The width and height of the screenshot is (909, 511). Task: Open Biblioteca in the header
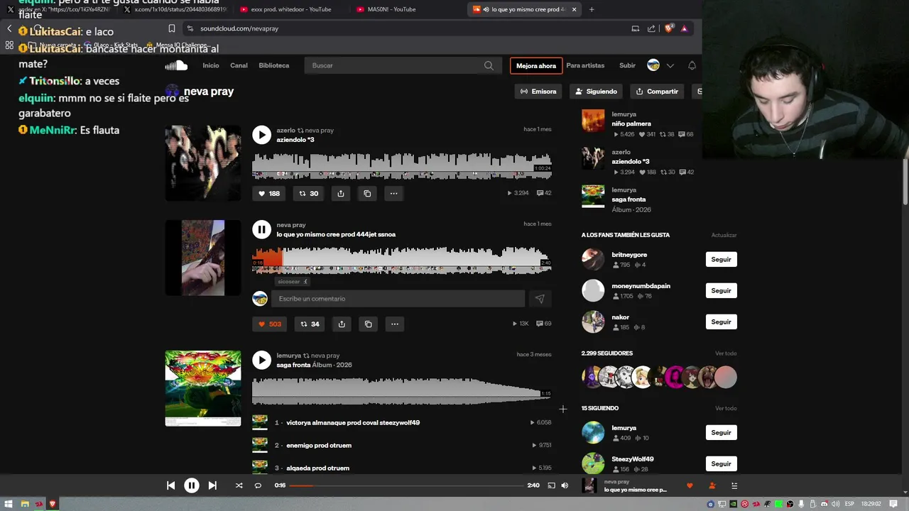[x=274, y=65]
